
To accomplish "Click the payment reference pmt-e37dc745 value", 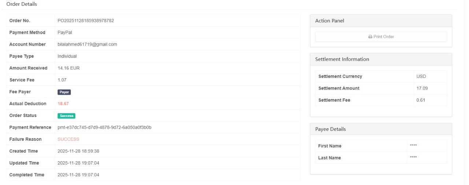I will (x=104, y=127).
